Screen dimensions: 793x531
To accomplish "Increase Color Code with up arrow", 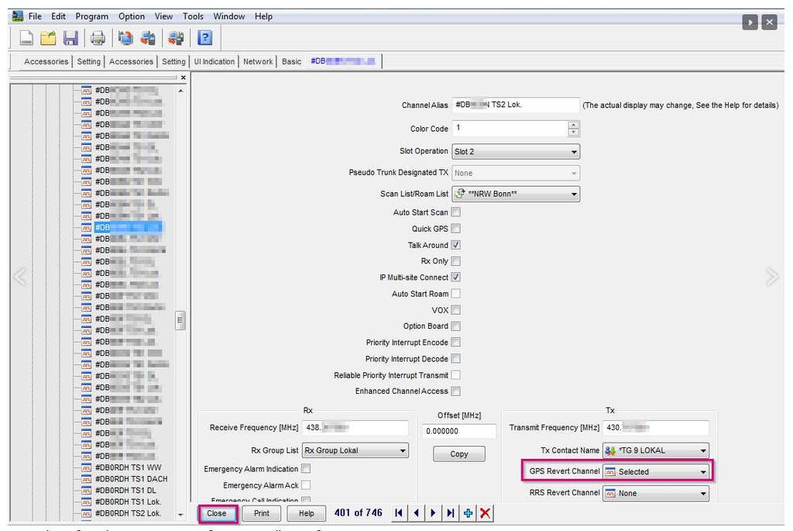I will tap(573, 125).
